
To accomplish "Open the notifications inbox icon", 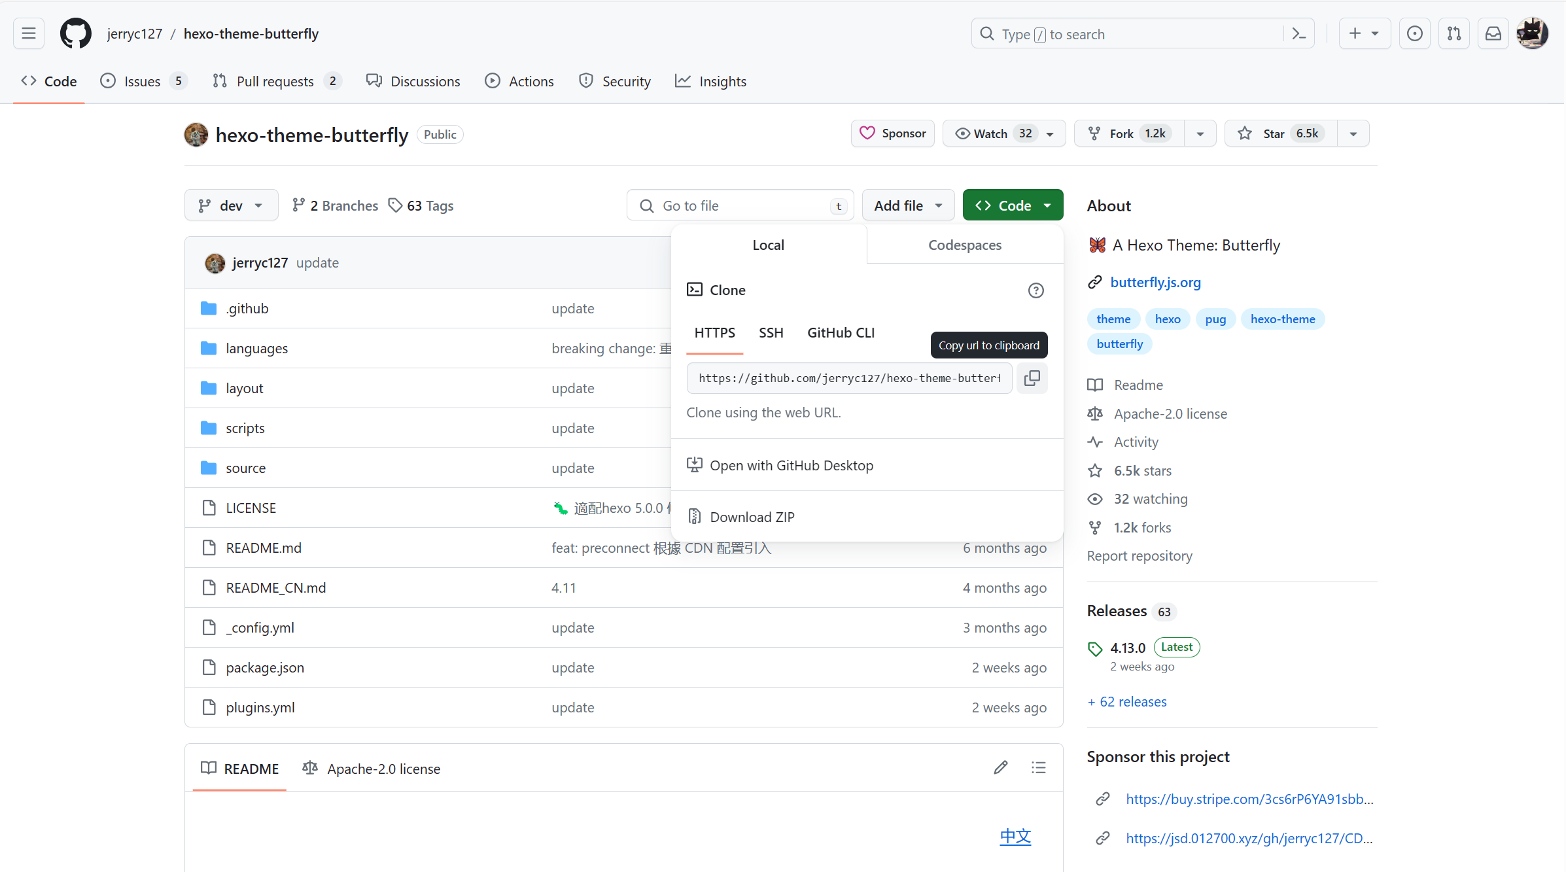I will coord(1493,33).
